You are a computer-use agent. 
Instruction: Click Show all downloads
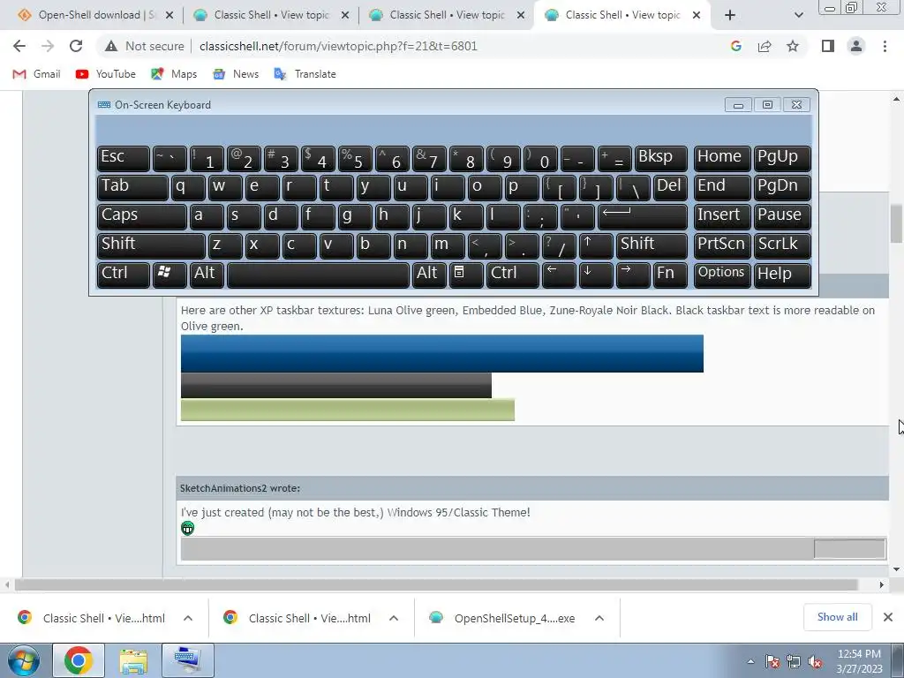tap(837, 617)
